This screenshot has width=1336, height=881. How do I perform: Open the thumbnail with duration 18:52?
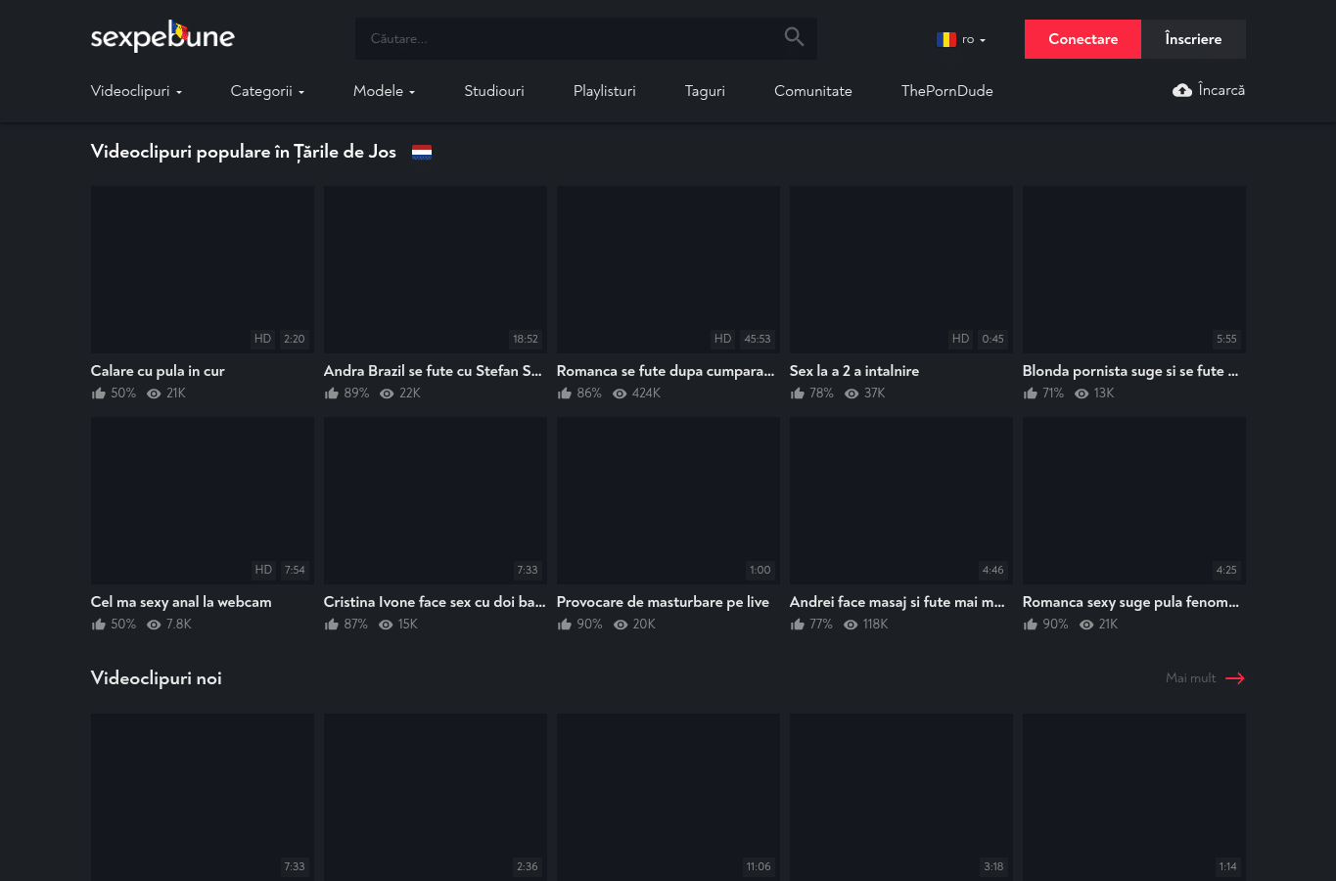pyautogui.click(x=436, y=270)
